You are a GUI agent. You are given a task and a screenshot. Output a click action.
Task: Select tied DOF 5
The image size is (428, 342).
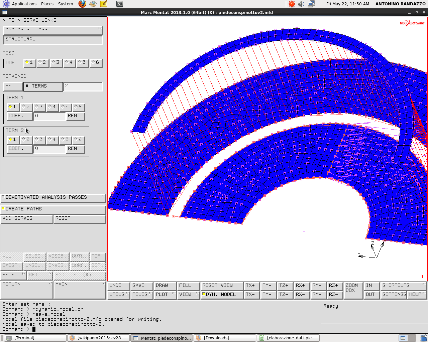pos(83,62)
